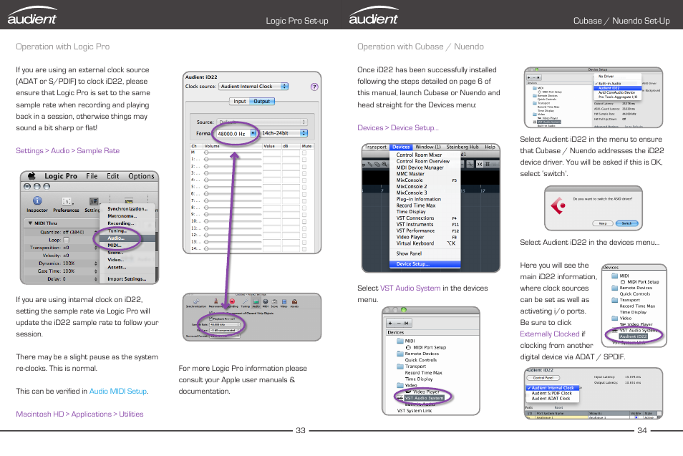Viewport: 683px width, 456px height.
Task: Toggle the Mute checkbox for channel 8
Action: coord(304,208)
